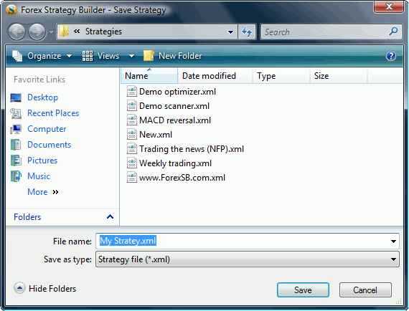Click the New Folder icon
This screenshot has width=409, height=311.
coord(149,55)
